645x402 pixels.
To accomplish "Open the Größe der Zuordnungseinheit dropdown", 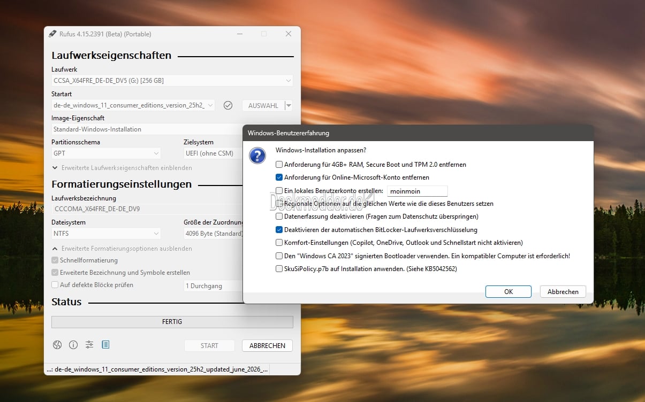I will pyautogui.click(x=213, y=234).
